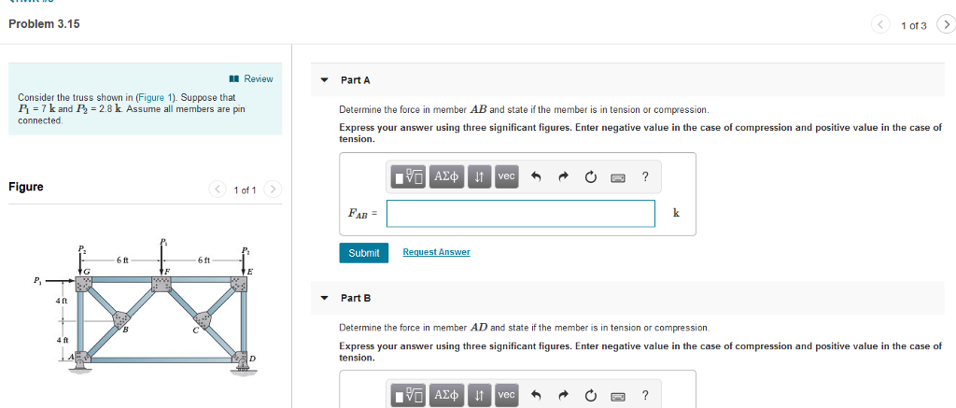Reset the Part B answer field
Screen dimensions: 956x408
[x=590, y=396]
